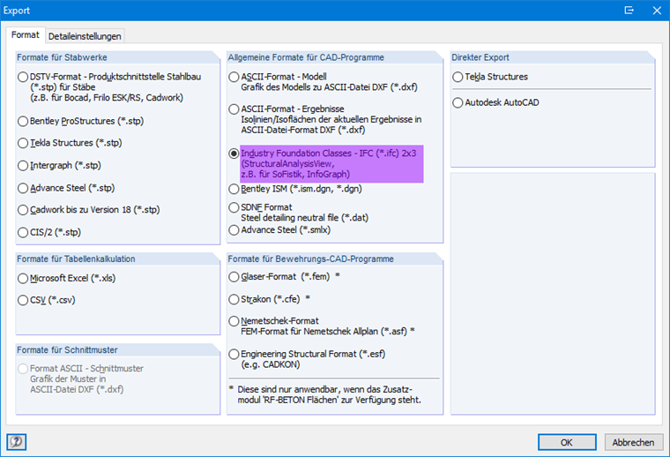This screenshot has height=457, width=670.
Task: Pick the Intergraph (*.stp) option
Action: (23, 165)
